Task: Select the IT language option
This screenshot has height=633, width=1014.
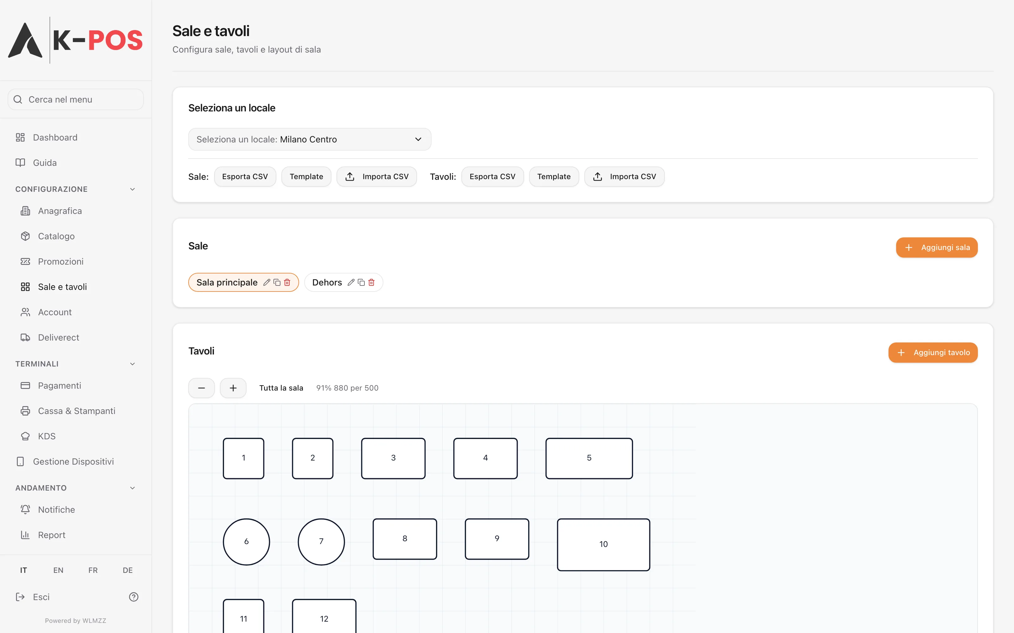Action: click(23, 570)
